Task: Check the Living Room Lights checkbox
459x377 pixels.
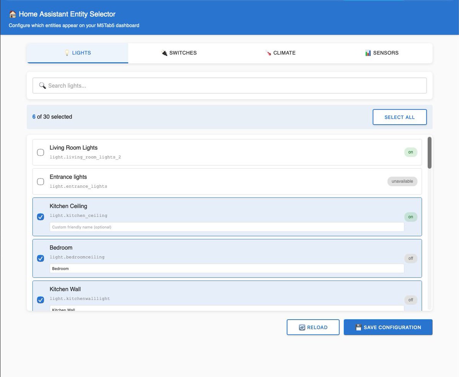Action: (x=40, y=153)
